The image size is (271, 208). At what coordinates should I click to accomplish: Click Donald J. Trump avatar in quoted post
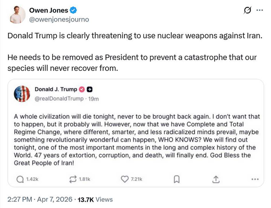(22, 94)
